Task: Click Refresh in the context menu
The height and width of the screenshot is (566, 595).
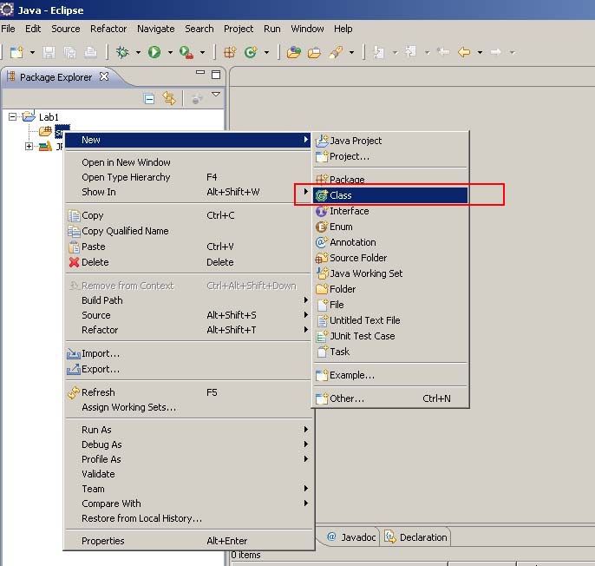Action: 188,392
